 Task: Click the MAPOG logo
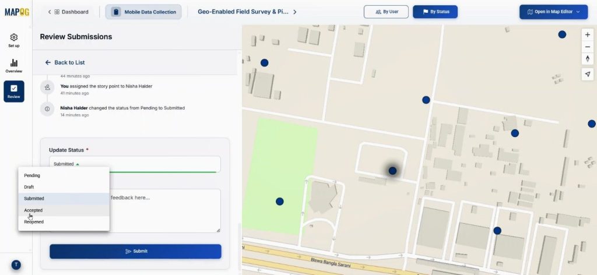tap(17, 12)
